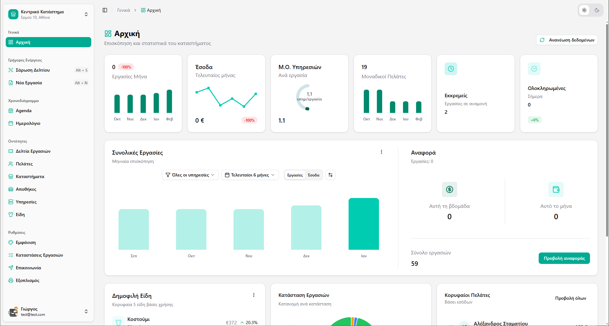Click the Εξοπλισμός printer icon
The width and height of the screenshot is (609, 326).
point(11,280)
